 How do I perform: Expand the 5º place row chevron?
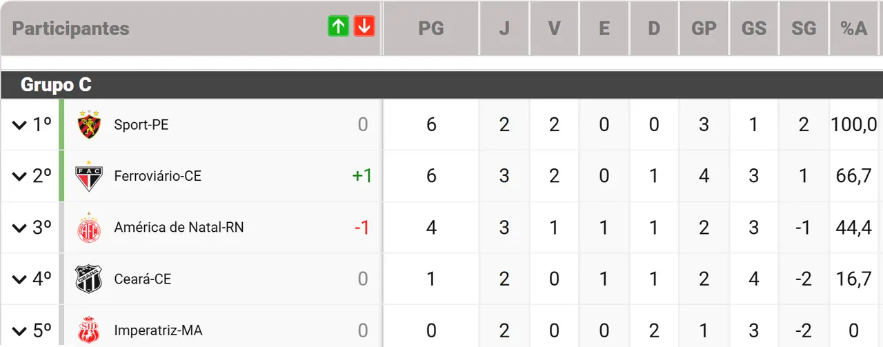pos(19,331)
